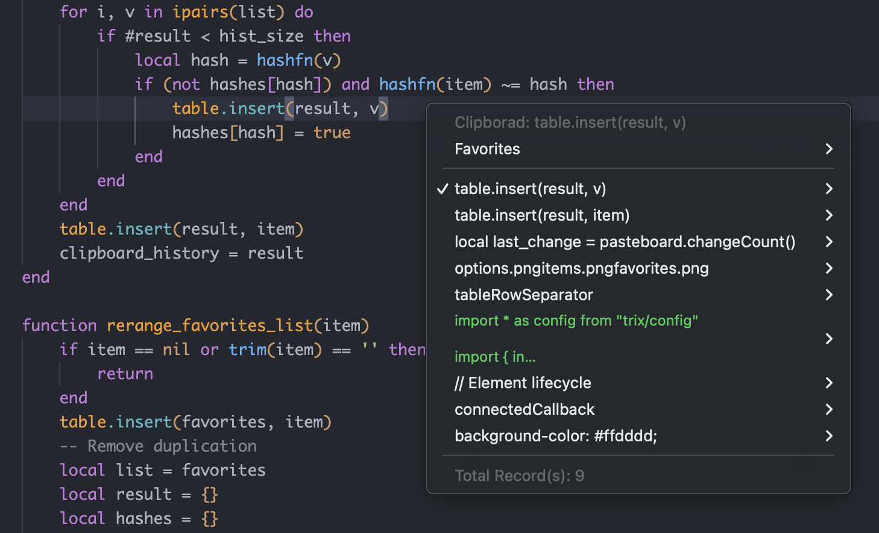The width and height of the screenshot is (879, 533).
Task: Expand chevron beside // Element lifecycle
Action: [829, 383]
